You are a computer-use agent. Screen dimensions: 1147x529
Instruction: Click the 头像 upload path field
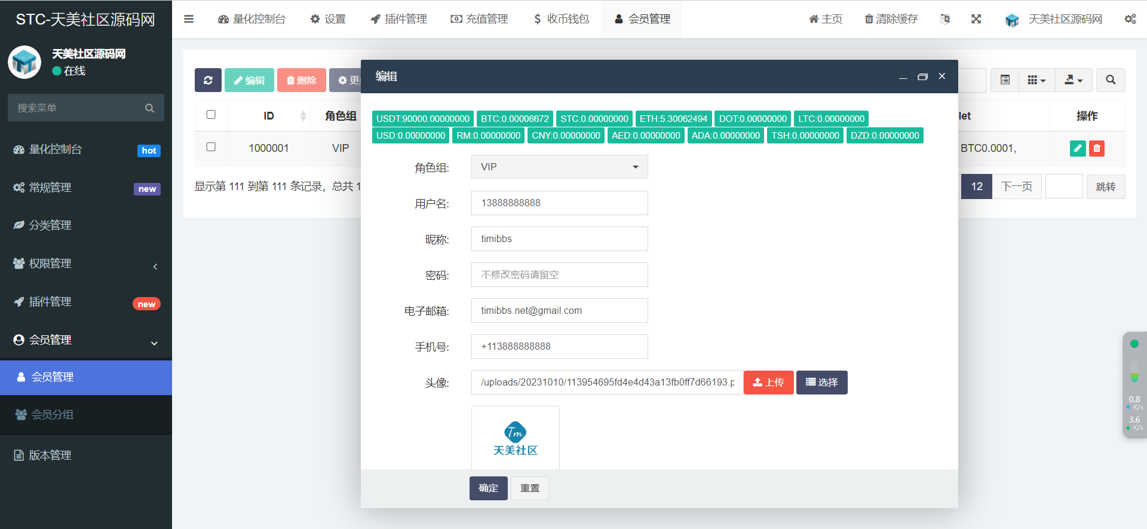(x=608, y=382)
